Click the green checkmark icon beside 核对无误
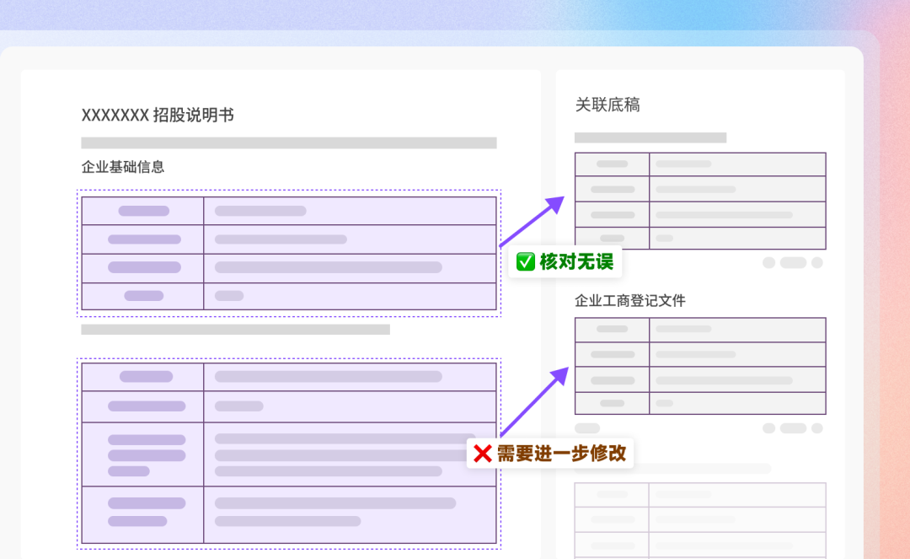Image resolution: width=910 pixels, height=559 pixels. pos(525,262)
